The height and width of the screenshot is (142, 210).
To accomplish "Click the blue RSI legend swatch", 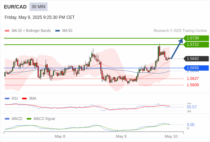I will point(7,99).
